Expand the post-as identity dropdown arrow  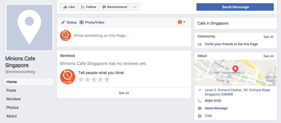pyautogui.click(x=184, y=22)
